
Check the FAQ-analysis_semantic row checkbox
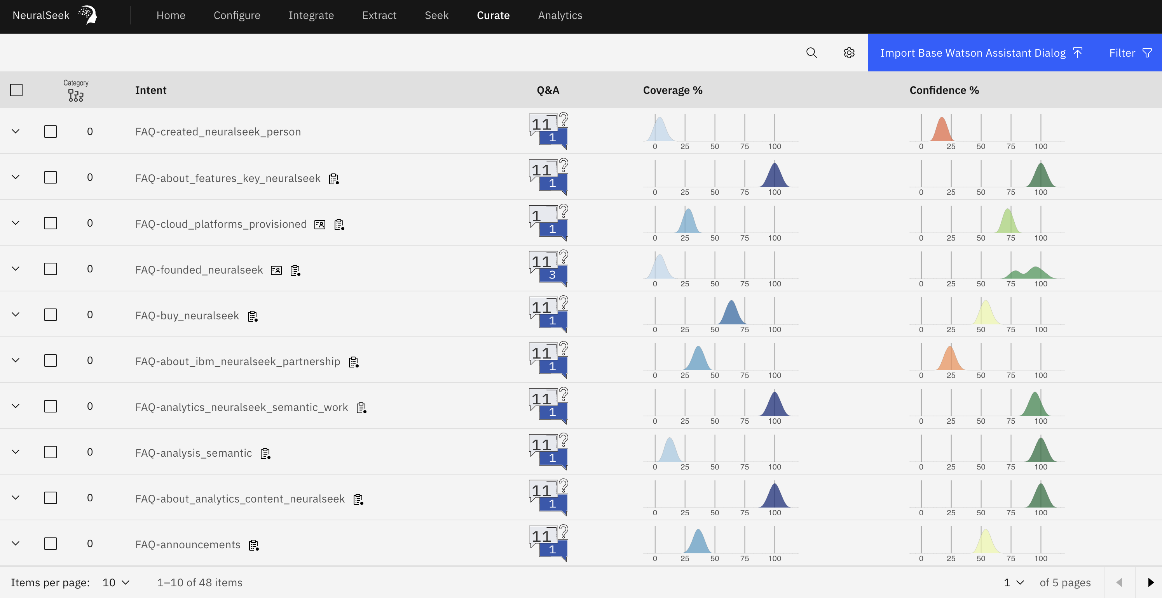pyautogui.click(x=51, y=452)
